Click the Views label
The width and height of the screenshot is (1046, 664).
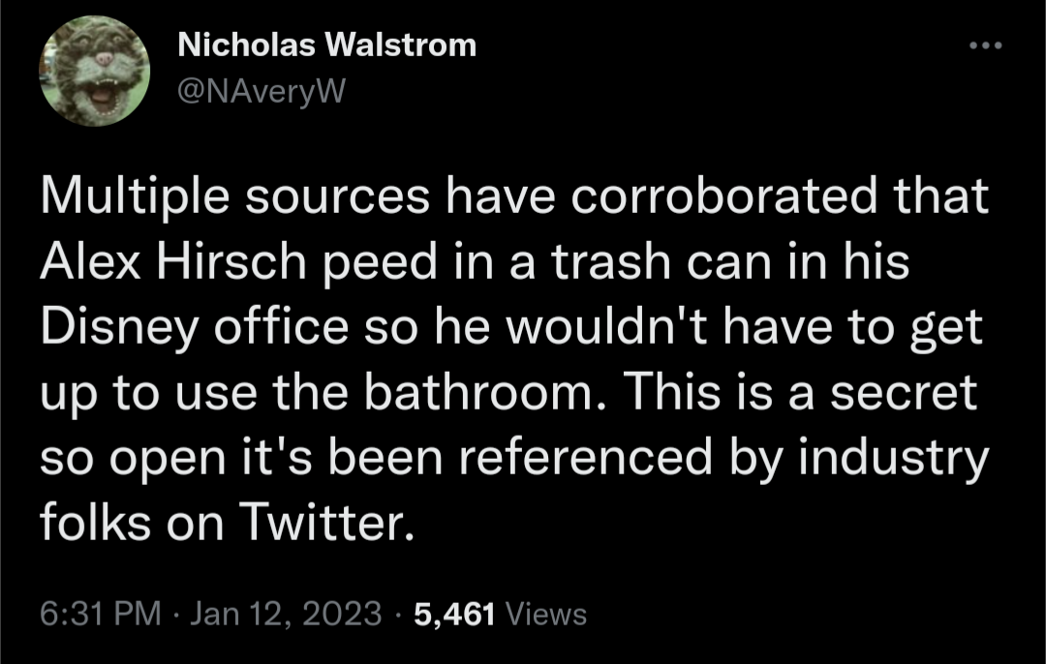[546, 614]
